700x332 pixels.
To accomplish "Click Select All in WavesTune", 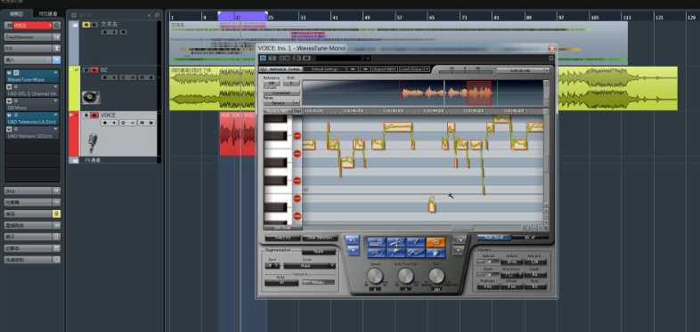I will pyautogui.click(x=283, y=239).
